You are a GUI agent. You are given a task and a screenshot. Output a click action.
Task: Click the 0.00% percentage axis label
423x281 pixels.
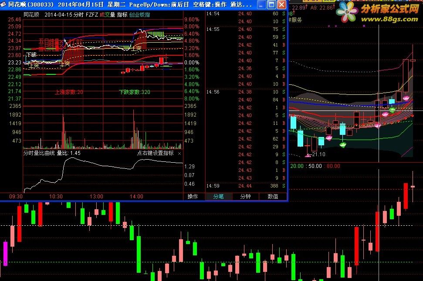(x=192, y=63)
